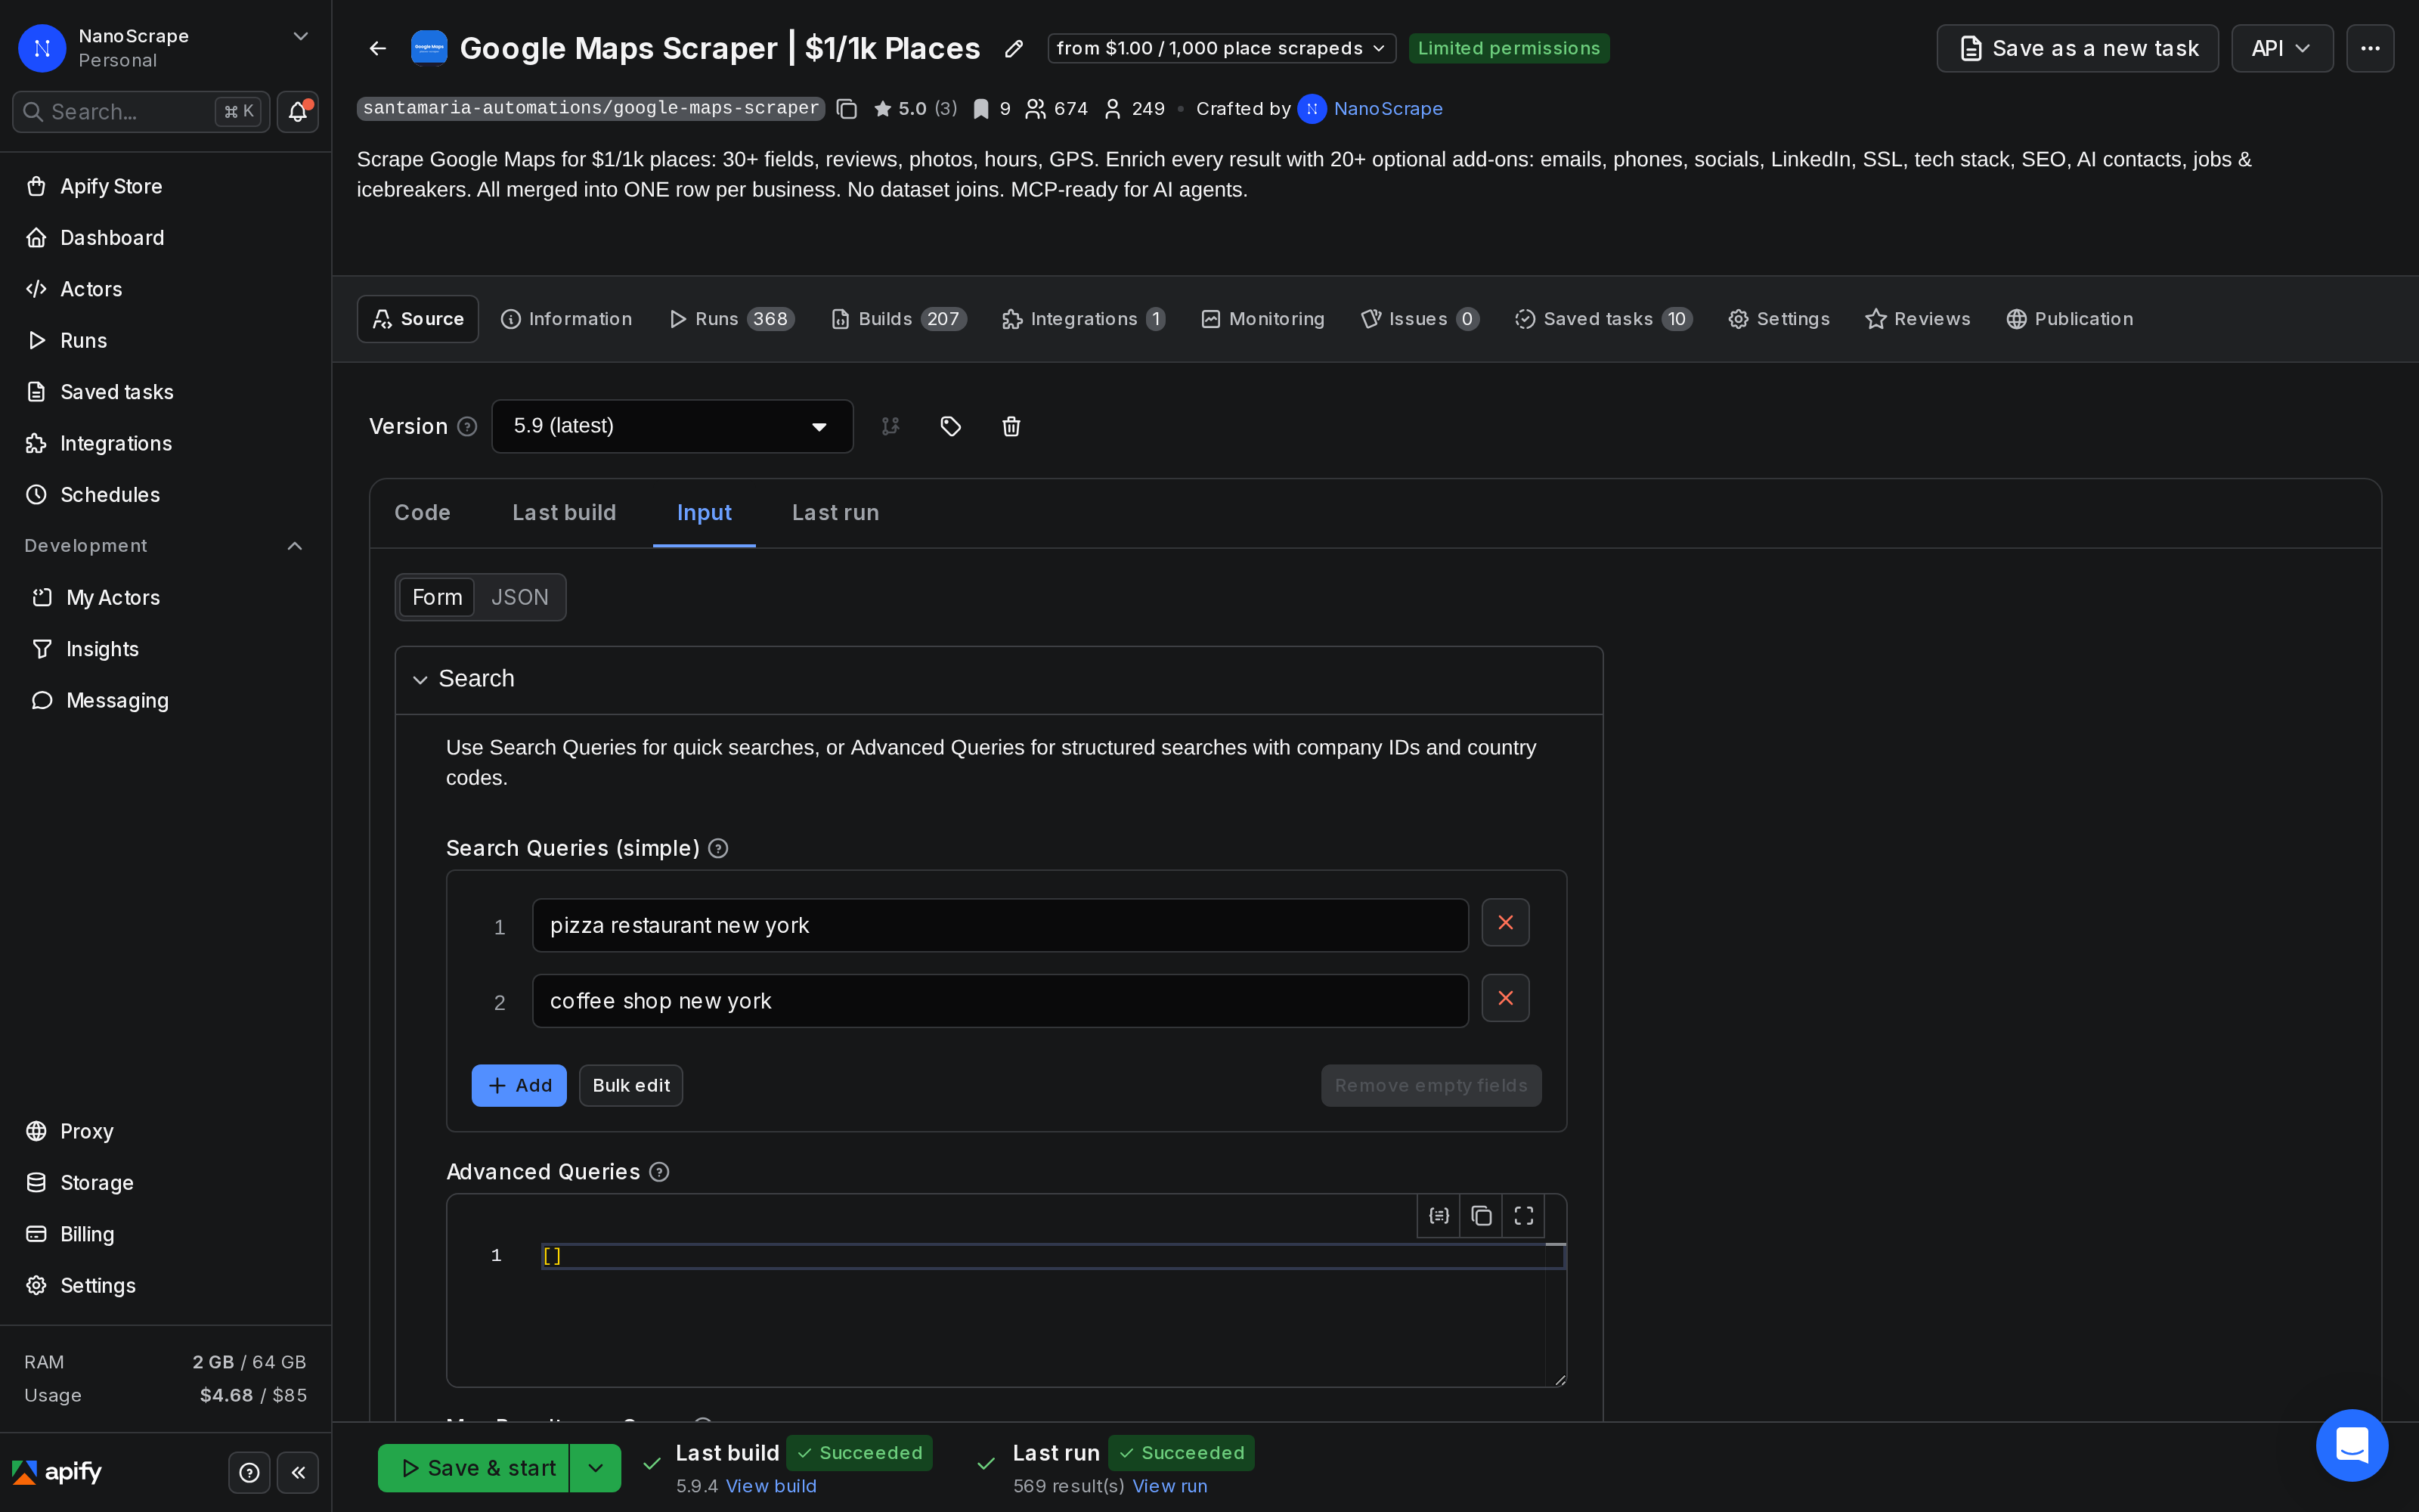
Task: Open account Settings in the sidebar
Action: pyautogui.click(x=165, y=1286)
